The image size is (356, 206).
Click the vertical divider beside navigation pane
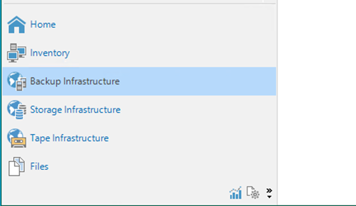coord(277,102)
